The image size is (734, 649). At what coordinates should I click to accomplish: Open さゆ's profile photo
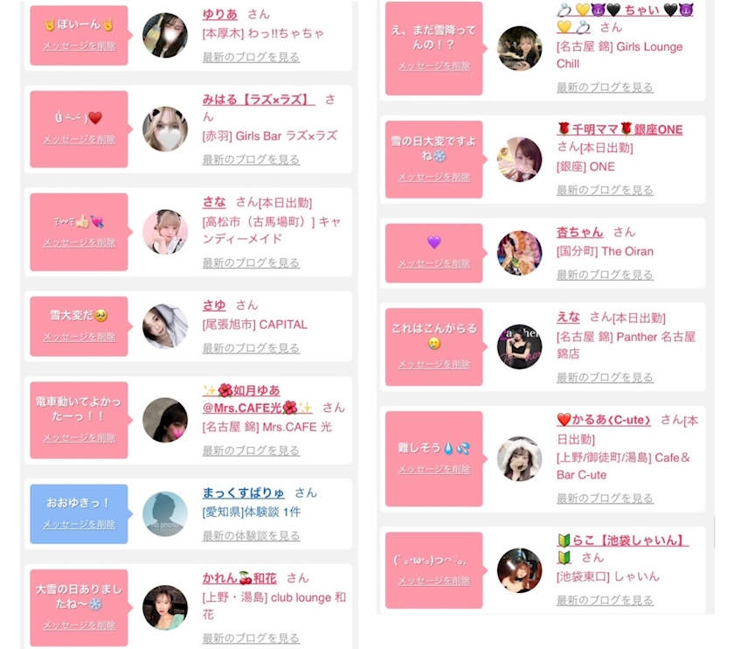point(165,326)
